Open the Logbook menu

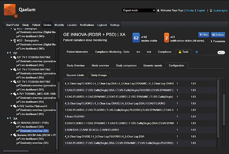click(x=103, y=24)
